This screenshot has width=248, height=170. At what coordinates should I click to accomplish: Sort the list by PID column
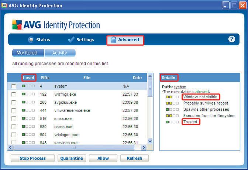click(45, 78)
